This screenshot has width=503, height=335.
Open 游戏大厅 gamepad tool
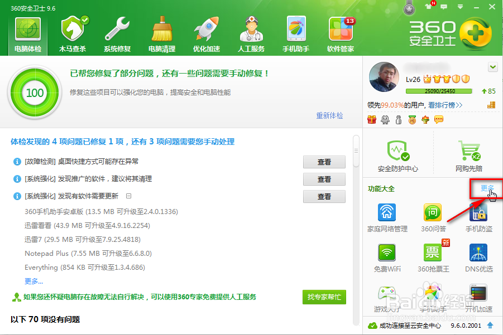(x=387, y=298)
